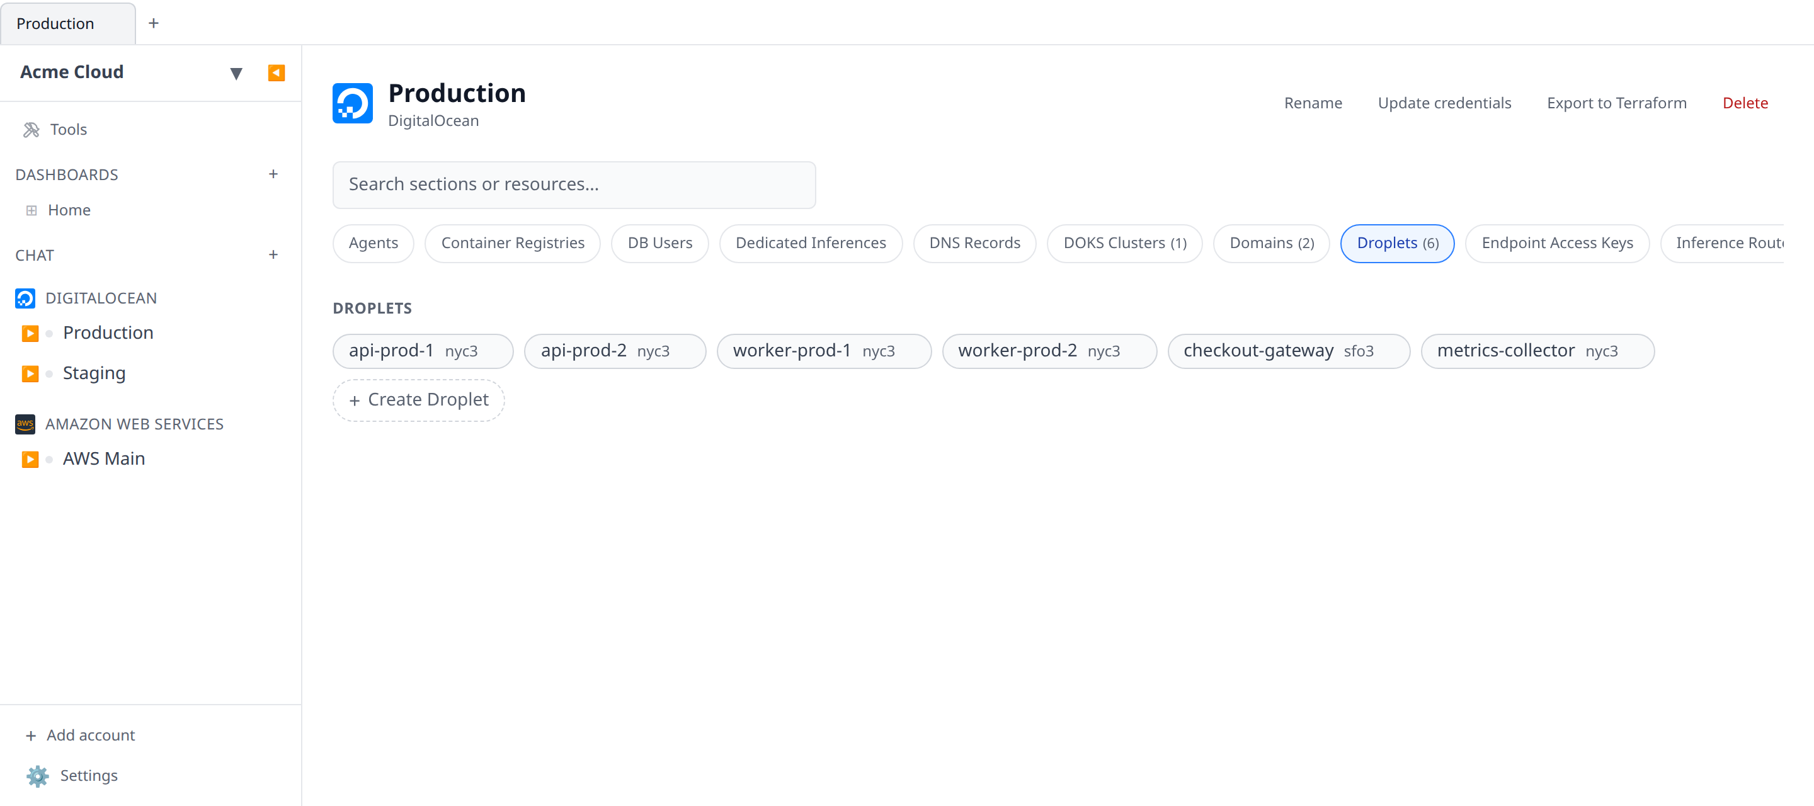Open the api-prod-1 droplet
The height and width of the screenshot is (806, 1814).
tap(423, 351)
